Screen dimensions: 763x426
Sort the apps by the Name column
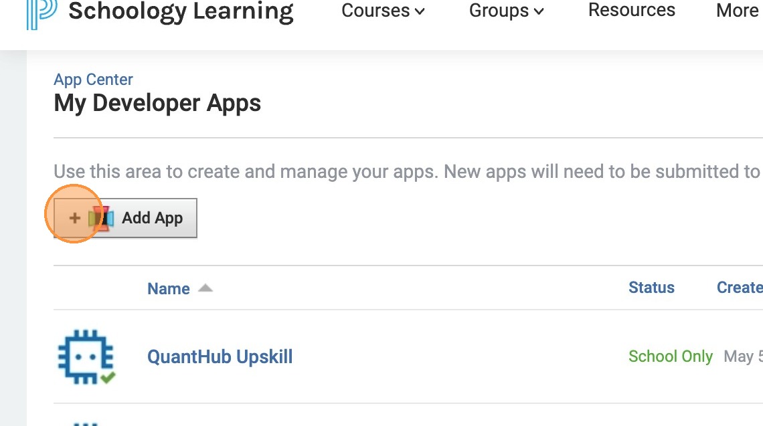[x=169, y=289]
